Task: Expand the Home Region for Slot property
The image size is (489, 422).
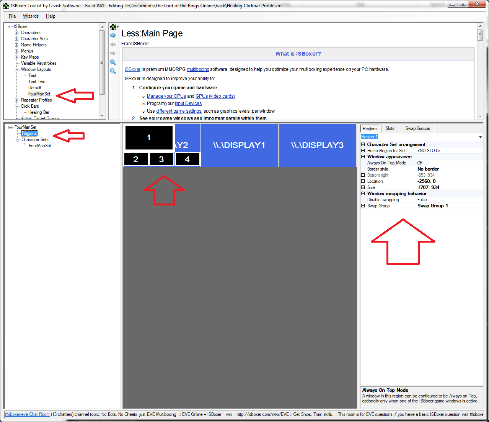Action: [363, 151]
